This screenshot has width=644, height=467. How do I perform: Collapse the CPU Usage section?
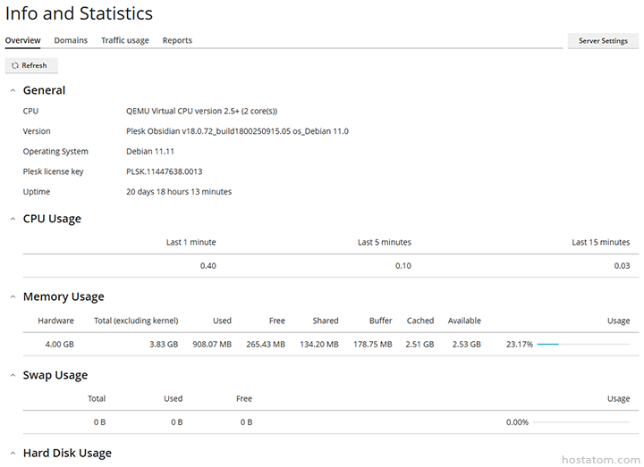12,219
